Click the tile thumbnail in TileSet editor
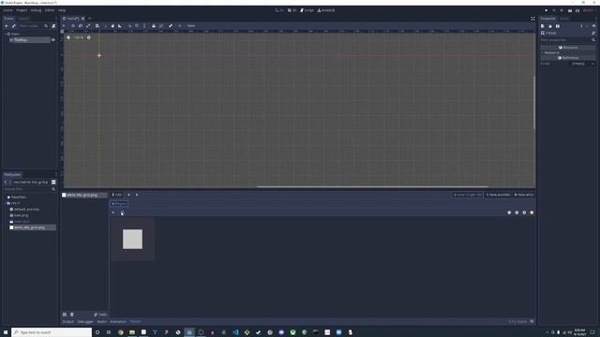The width and height of the screenshot is (600, 337). coord(132,240)
